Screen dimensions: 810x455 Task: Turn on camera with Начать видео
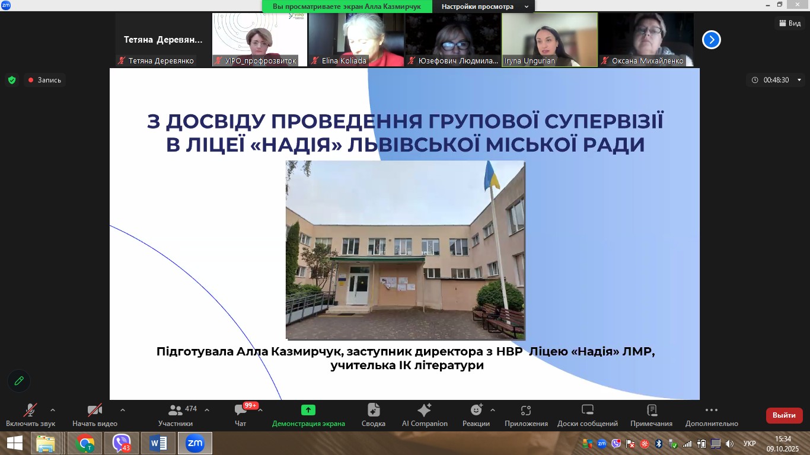coord(94,411)
